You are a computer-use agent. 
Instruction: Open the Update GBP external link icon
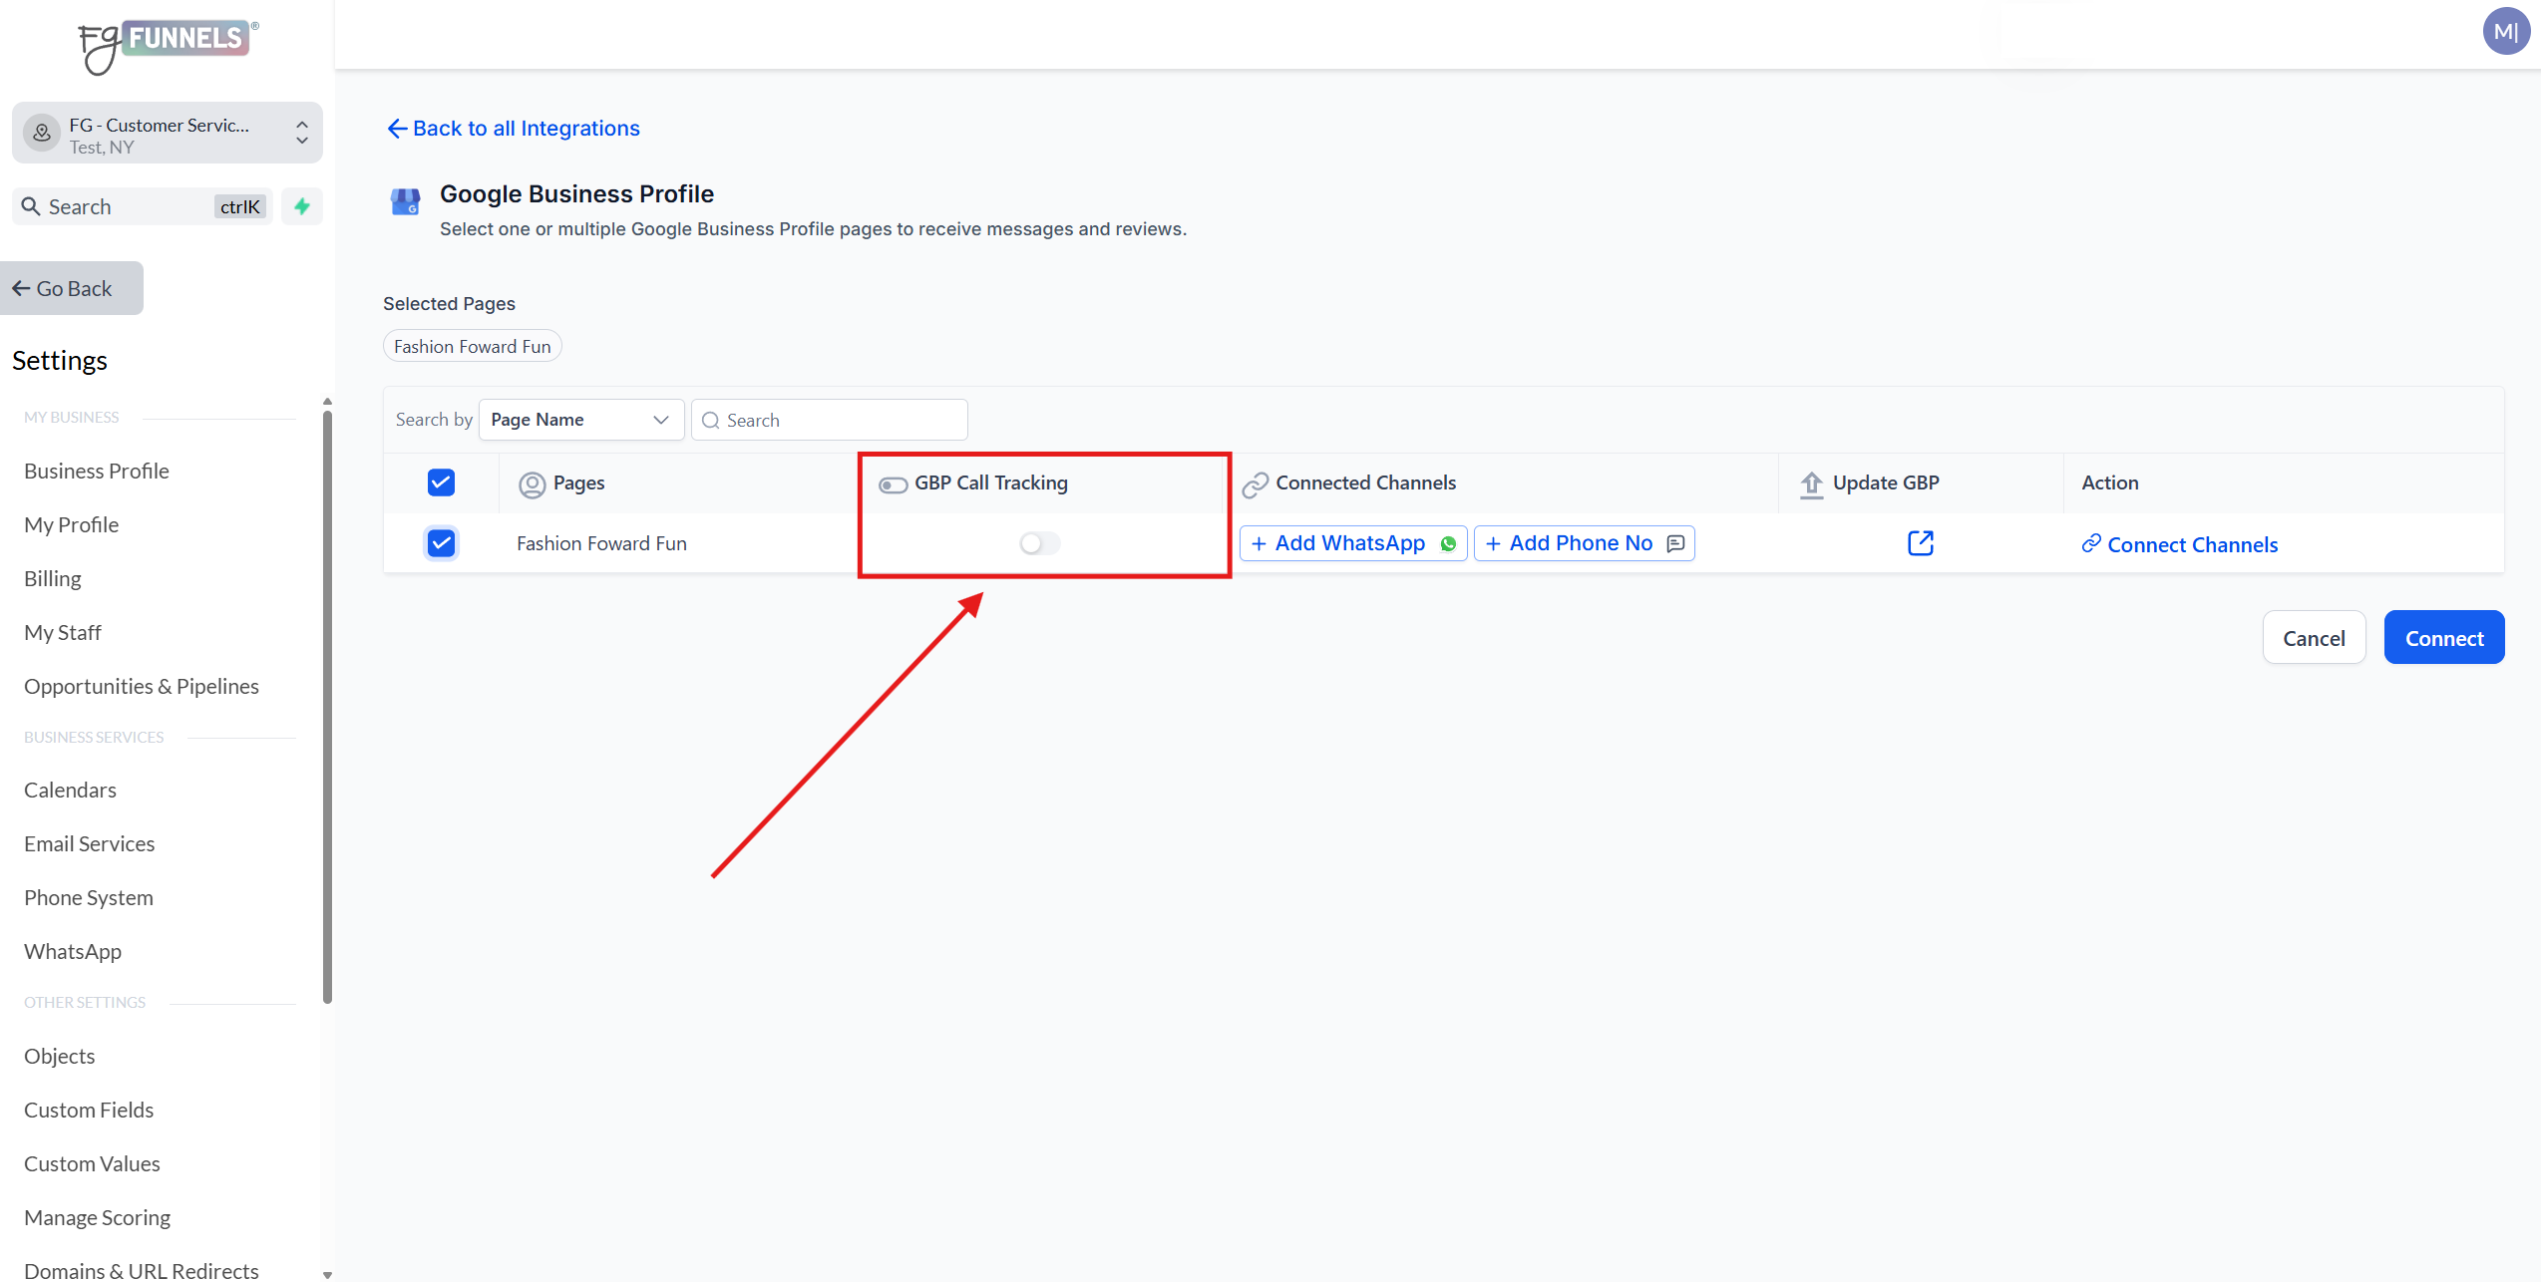pyautogui.click(x=1920, y=543)
